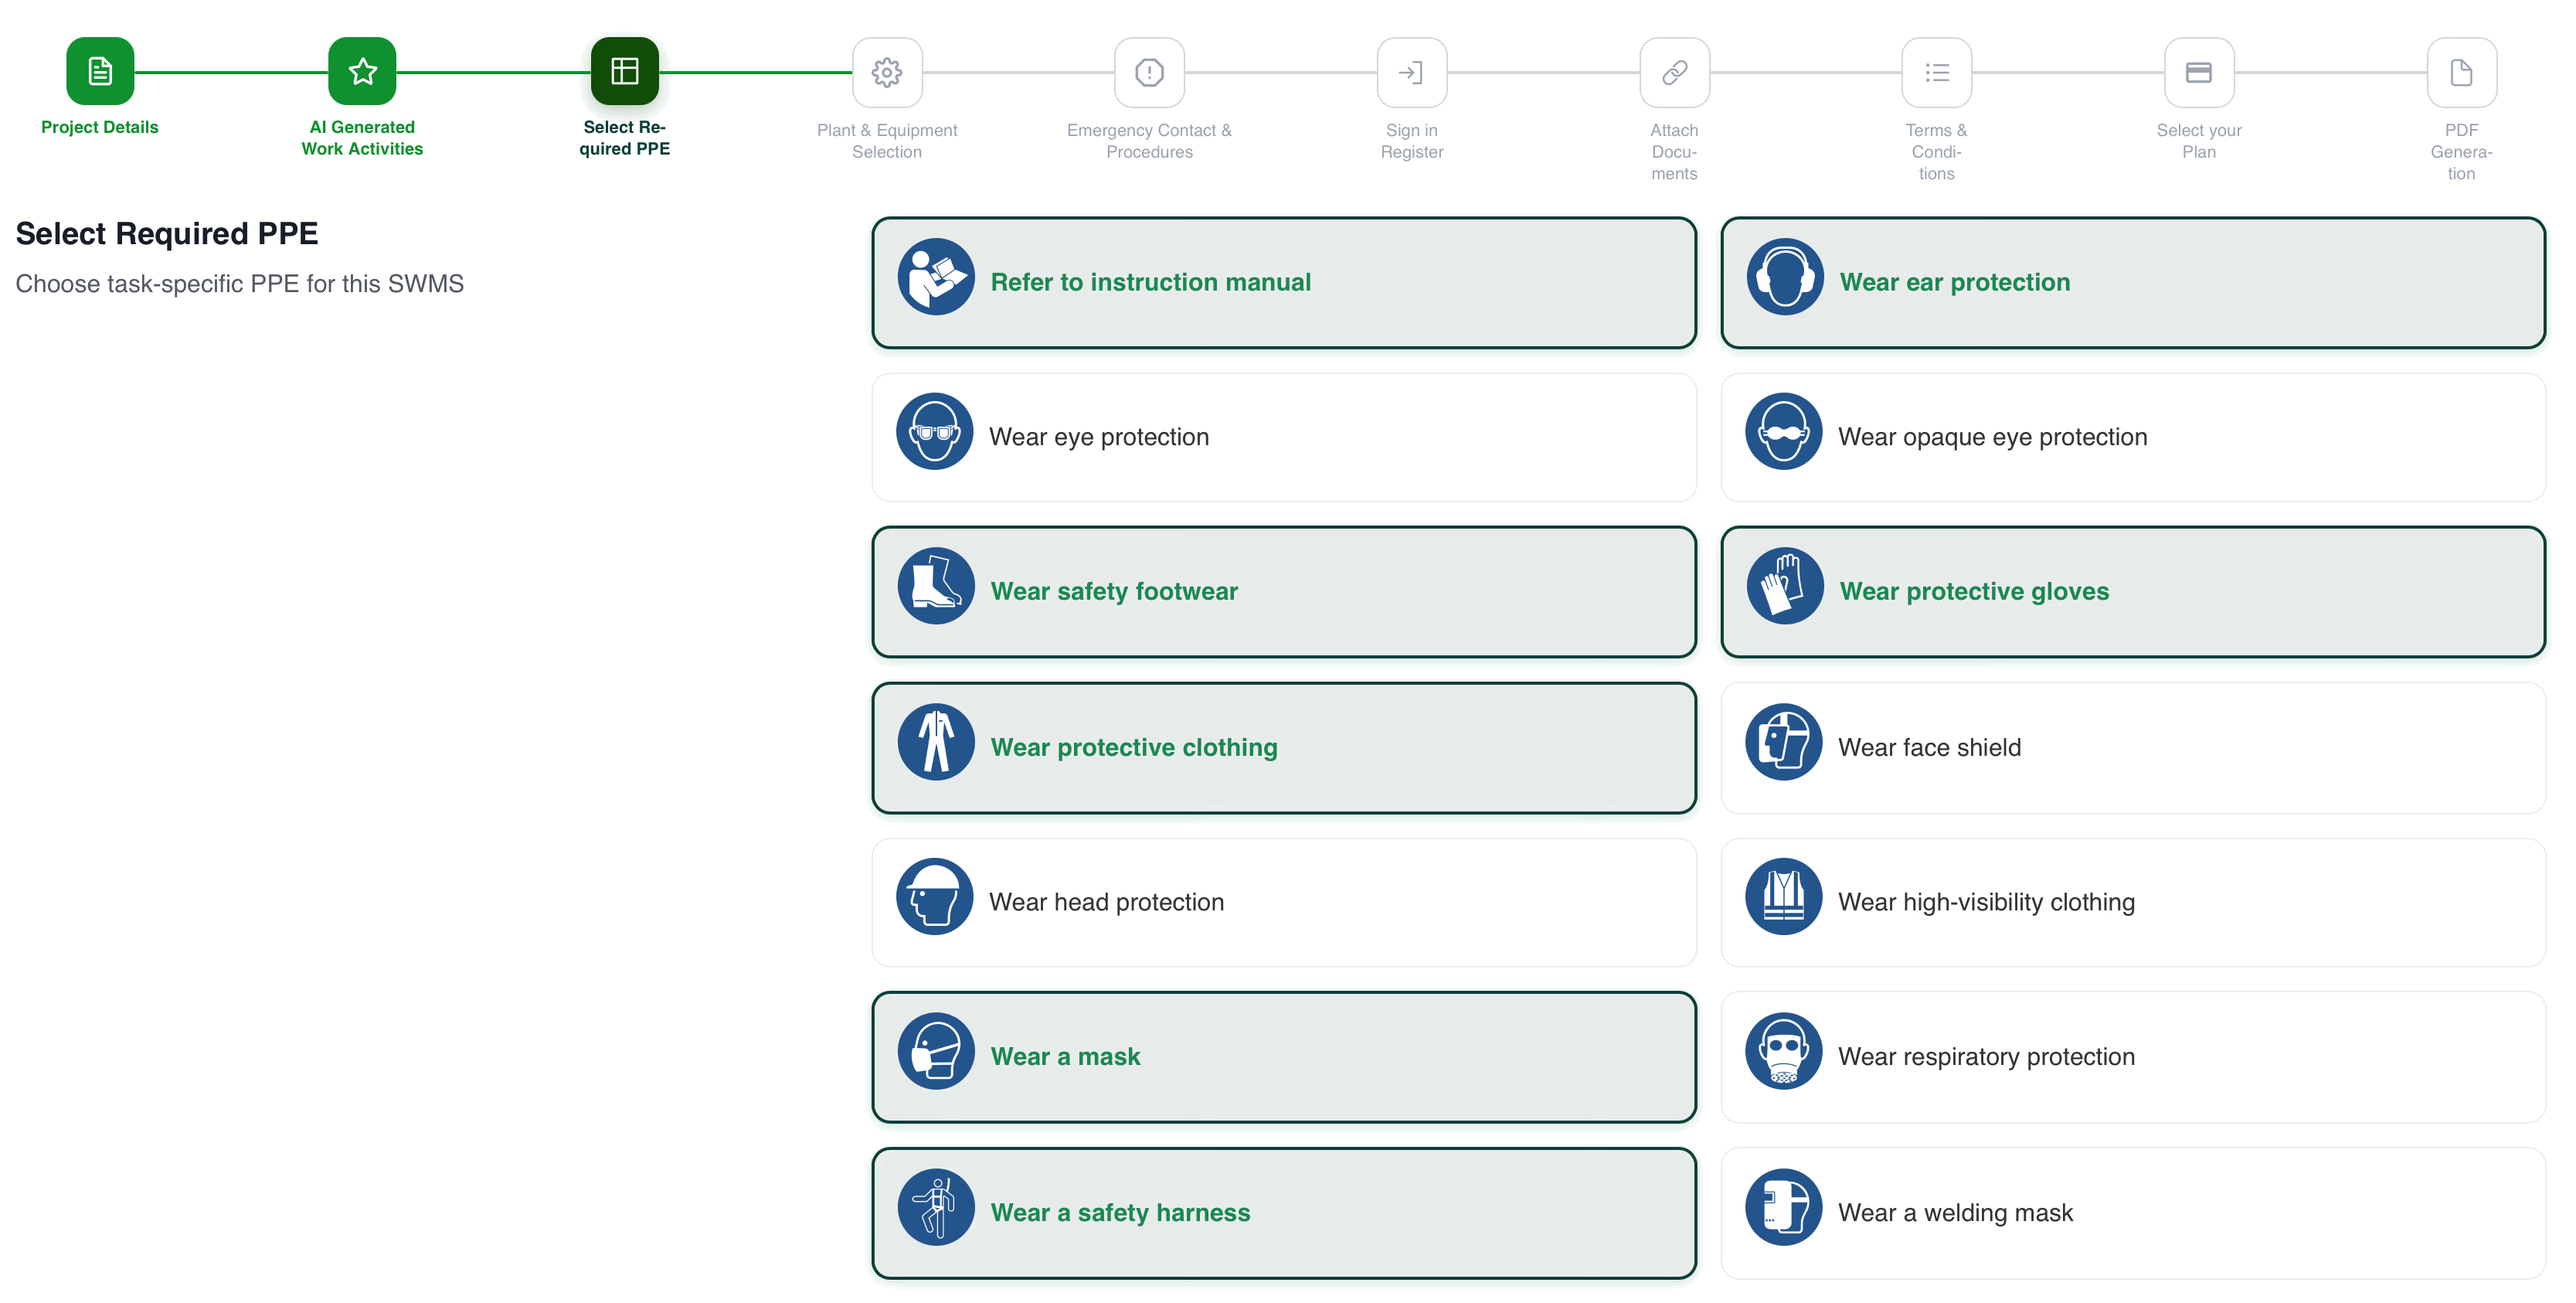The width and height of the screenshot is (2576, 1303).
Task: Click the Choose task-specific PPE subtitle text
Action: (240, 284)
